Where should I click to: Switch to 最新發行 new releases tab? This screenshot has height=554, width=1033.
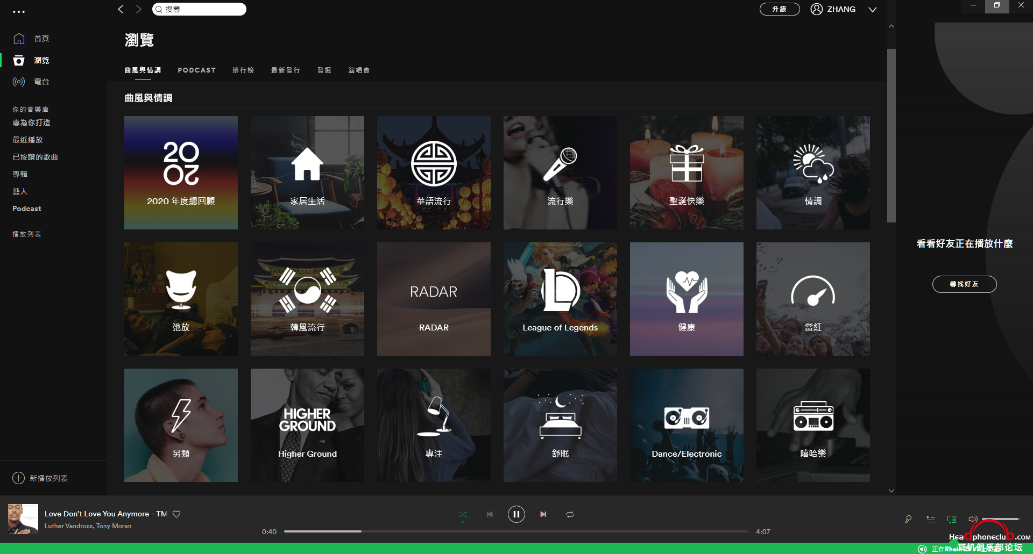click(286, 70)
